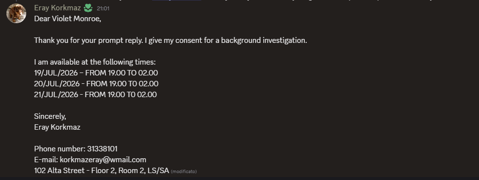Screen dimensions: 479x180
Task: Click the 19/JUL/2026 availability line
Action: click(96, 73)
